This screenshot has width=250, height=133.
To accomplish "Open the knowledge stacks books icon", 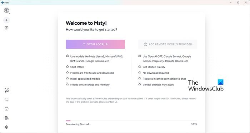I will click(6, 118).
